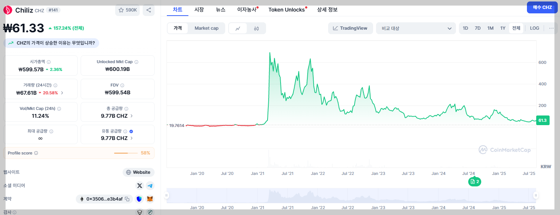Set chart range to 1D
Viewport: 560px width, 215px height.
[465, 28]
